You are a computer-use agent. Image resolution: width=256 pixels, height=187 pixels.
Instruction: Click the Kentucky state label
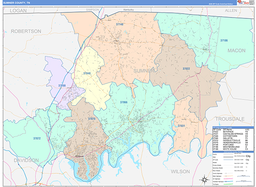pyautogui.click(x=128, y=10)
